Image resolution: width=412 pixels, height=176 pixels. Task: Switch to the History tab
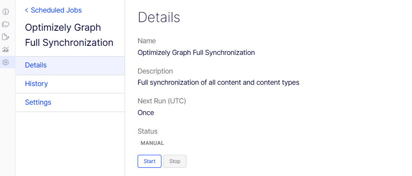tap(36, 84)
